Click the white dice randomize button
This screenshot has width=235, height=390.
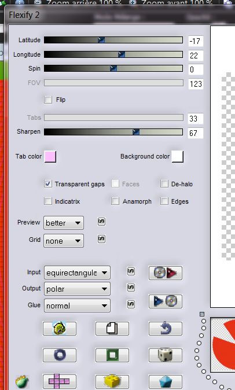(166, 355)
